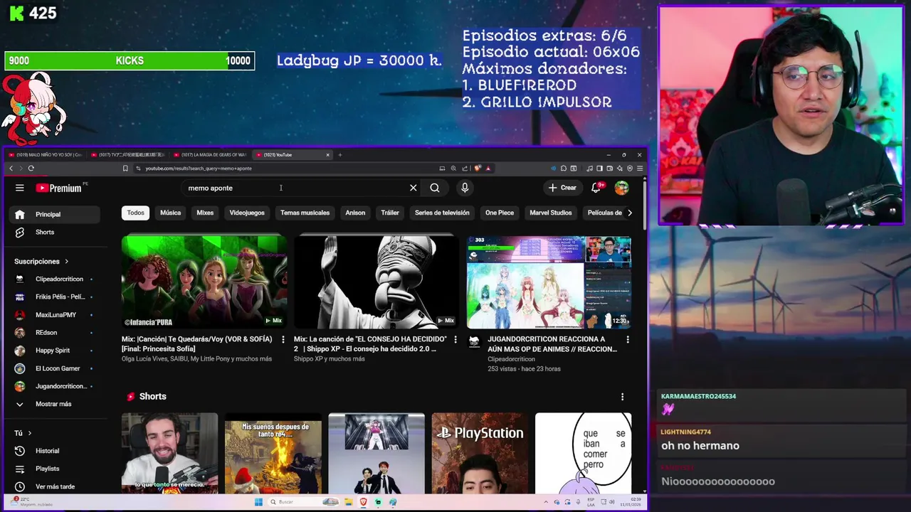
Task: Open 'Mis suenos despues de tanto' short
Action: pyautogui.click(x=273, y=453)
